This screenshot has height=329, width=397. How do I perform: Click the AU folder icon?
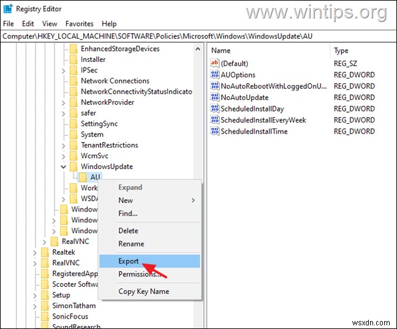tap(83, 177)
